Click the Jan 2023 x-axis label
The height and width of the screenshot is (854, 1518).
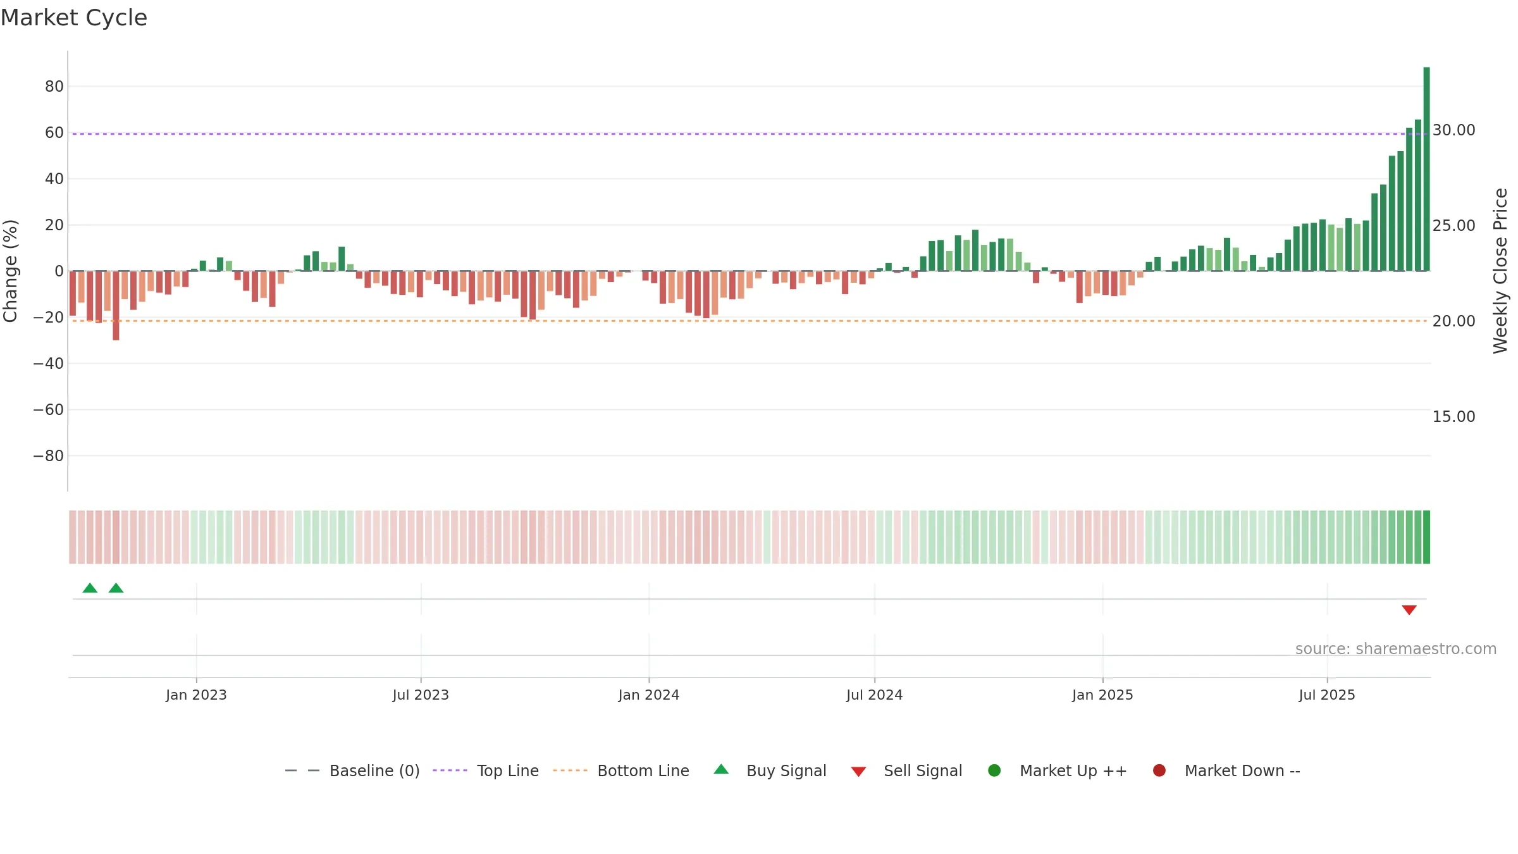(196, 695)
